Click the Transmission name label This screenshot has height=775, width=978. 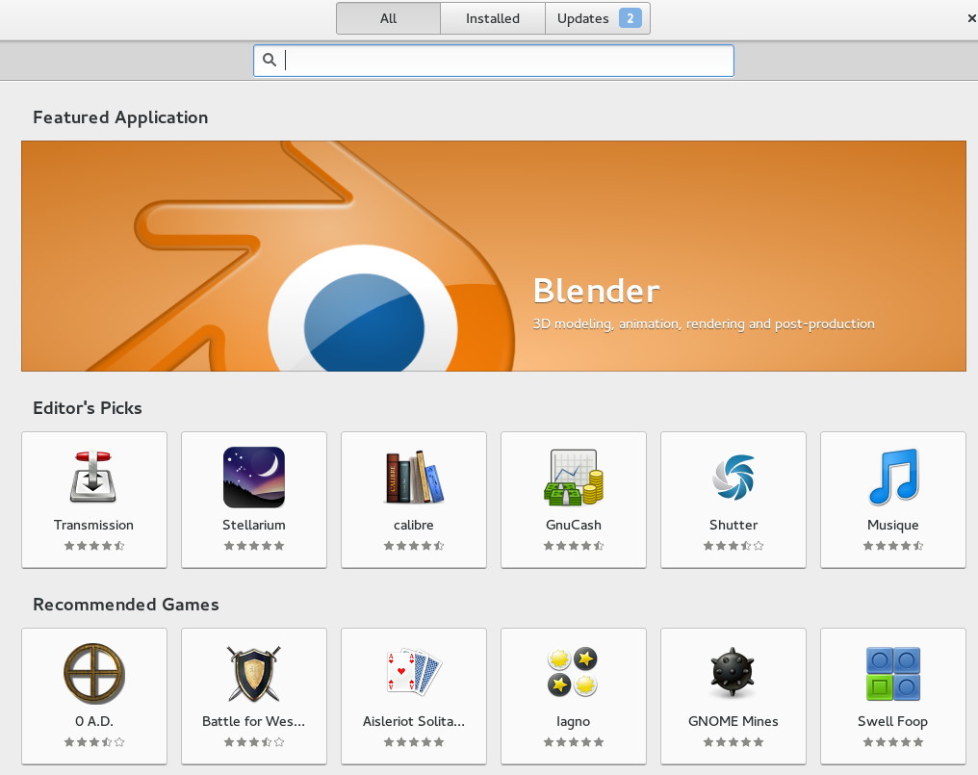(x=93, y=525)
